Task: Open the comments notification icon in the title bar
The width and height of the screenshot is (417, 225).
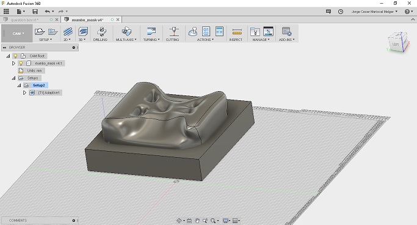Action: pyautogui.click(x=328, y=12)
